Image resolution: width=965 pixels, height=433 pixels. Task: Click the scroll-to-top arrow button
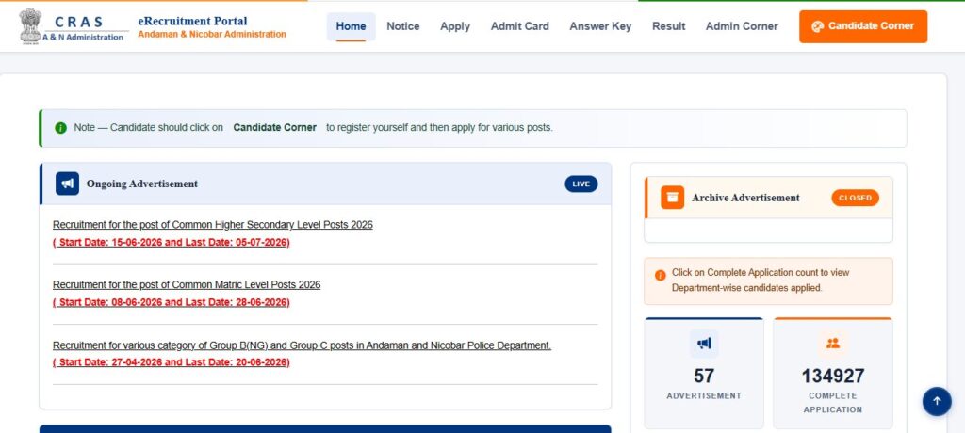pos(937,401)
